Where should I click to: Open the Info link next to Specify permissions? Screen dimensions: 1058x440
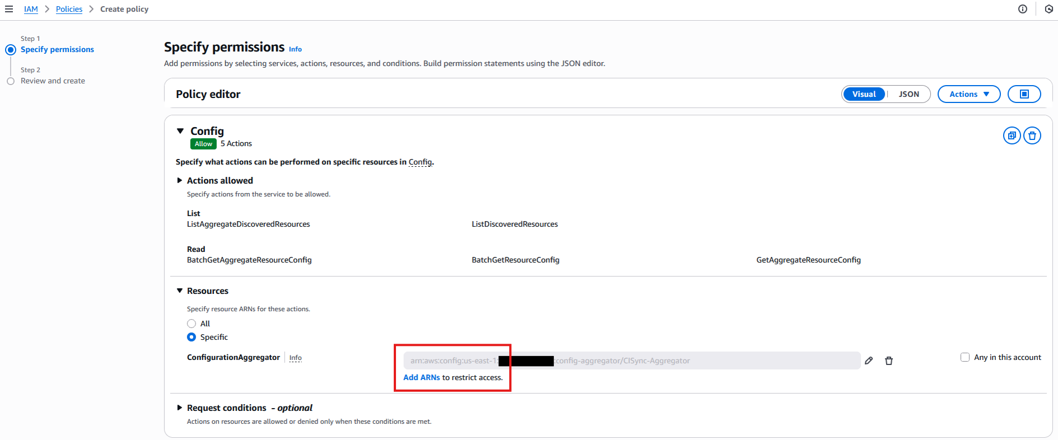click(x=295, y=49)
